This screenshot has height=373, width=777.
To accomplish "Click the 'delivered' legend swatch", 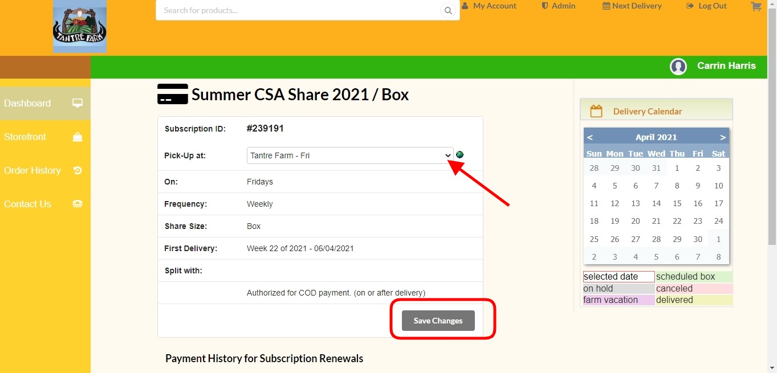I will point(694,300).
